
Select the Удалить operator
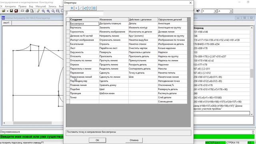pyautogui.click(x=114, y=81)
